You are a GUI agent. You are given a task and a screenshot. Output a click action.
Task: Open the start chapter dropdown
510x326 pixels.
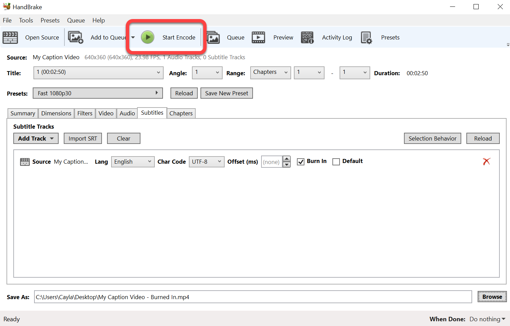tap(309, 73)
